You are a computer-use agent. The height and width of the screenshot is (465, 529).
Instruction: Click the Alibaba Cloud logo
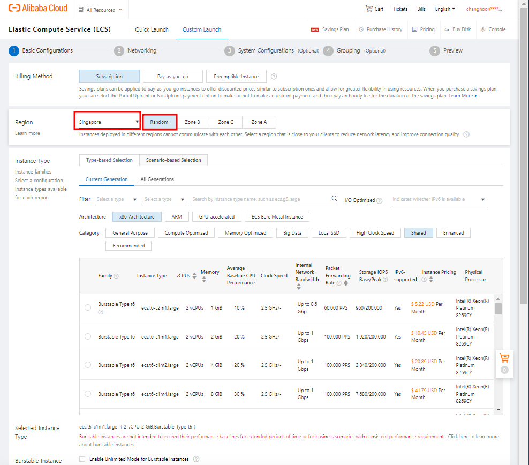pyautogui.click(x=38, y=8)
